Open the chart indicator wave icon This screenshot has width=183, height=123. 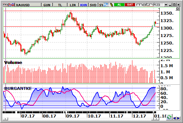coord(12,5)
